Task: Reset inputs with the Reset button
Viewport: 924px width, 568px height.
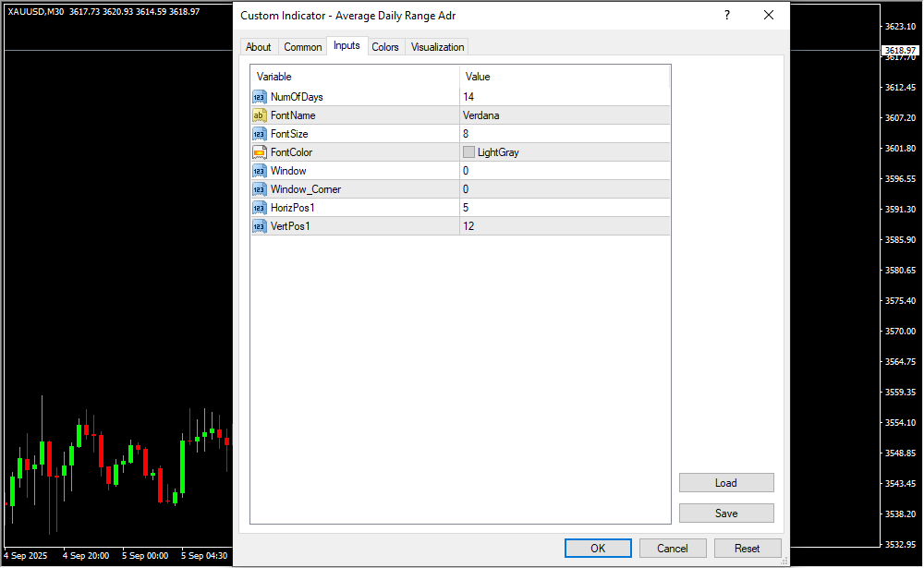Action: (748, 548)
